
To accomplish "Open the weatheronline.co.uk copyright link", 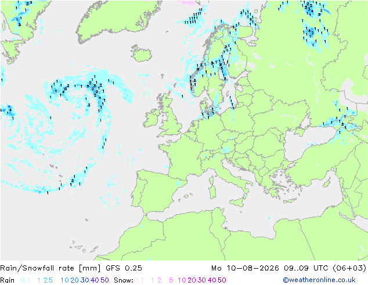I will [x=319, y=280].
